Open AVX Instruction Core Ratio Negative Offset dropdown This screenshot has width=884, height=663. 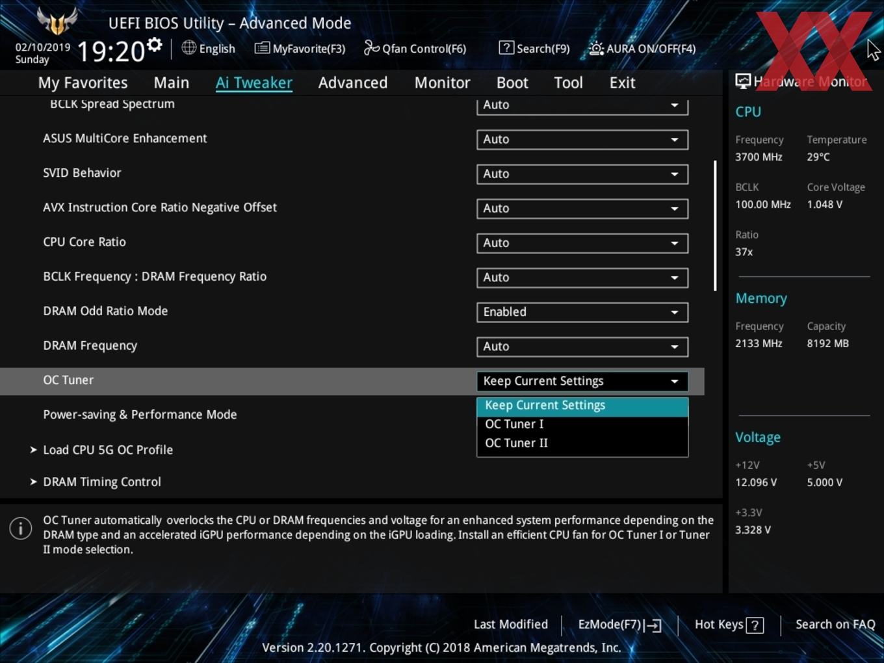click(582, 208)
